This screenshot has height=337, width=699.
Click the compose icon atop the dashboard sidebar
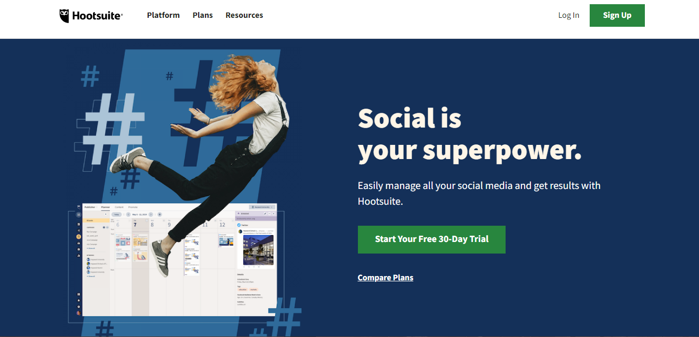(78, 215)
